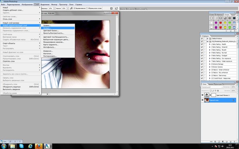Click the Create new group folder icon
Viewport: 239px width, 149px height.
[x=227, y=142]
